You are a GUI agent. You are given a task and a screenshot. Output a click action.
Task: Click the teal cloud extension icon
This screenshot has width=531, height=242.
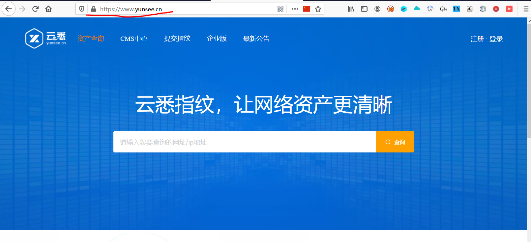(417, 9)
